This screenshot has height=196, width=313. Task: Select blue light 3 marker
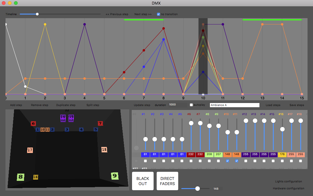pyautogui.click(x=67, y=130)
